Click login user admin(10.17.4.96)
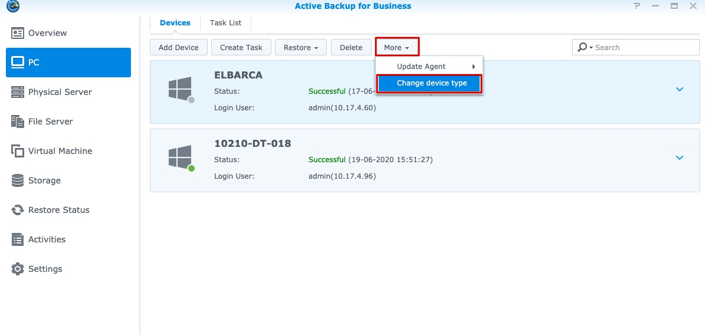Viewport: 705px width, 335px height. coord(342,176)
